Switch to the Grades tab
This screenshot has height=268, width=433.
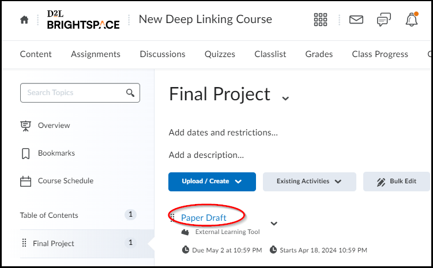[x=319, y=54]
